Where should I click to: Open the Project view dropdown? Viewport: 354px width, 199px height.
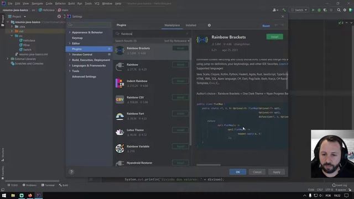pyautogui.click(x=17, y=17)
